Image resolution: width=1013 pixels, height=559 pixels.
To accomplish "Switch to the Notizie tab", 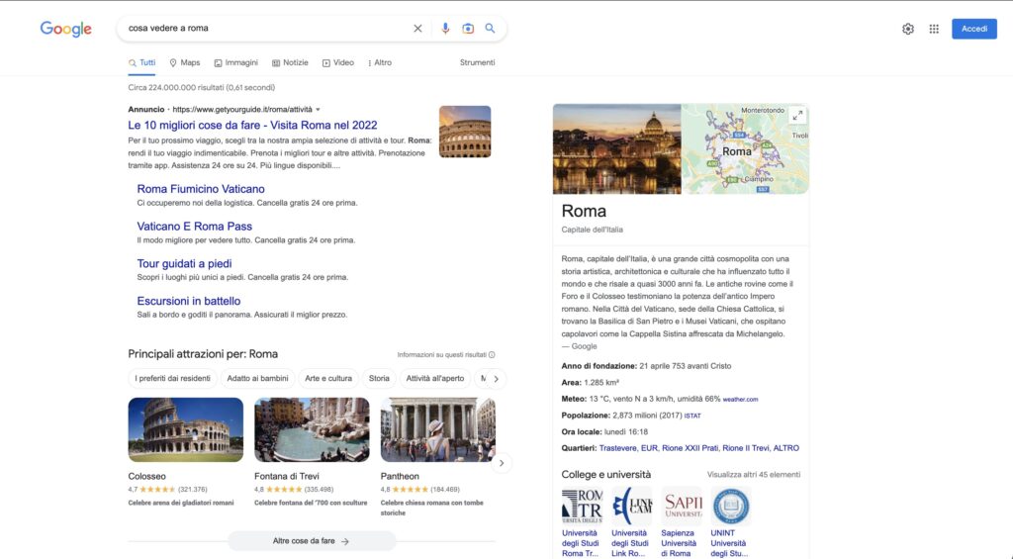I will tap(290, 62).
